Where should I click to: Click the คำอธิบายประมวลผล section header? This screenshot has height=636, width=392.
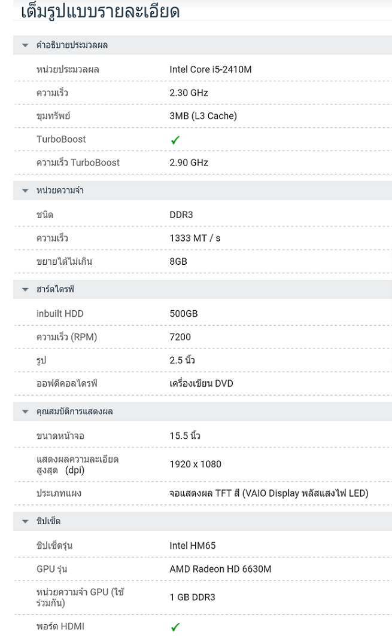[72, 45]
